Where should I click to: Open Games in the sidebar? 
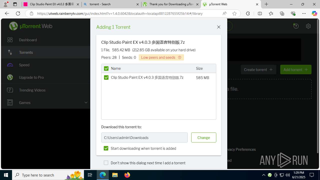(45, 102)
